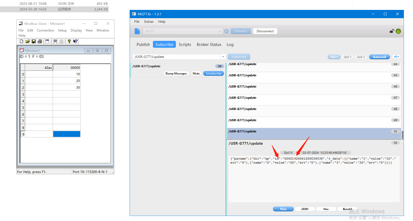Click the /USR-G771/update topic input field
The width and height of the screenshot is (413, 221).
click(177, 57)
